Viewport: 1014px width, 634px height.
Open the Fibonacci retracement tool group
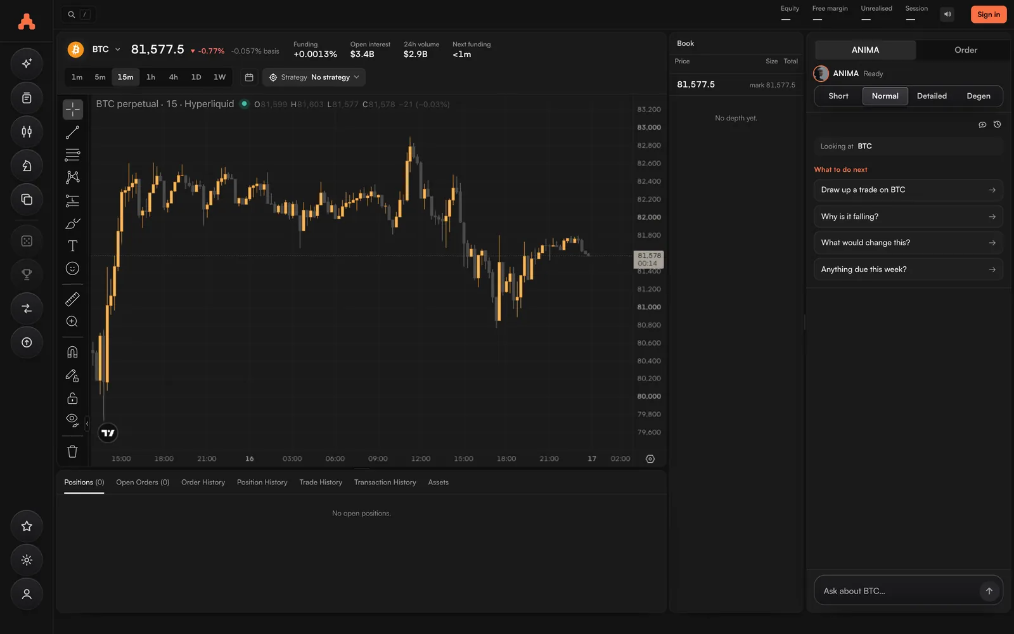[x=73, y=155]
